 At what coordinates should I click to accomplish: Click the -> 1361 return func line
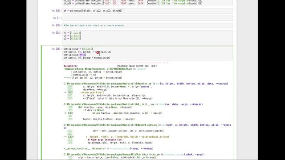pyautogui.click(x=113, y=113)
